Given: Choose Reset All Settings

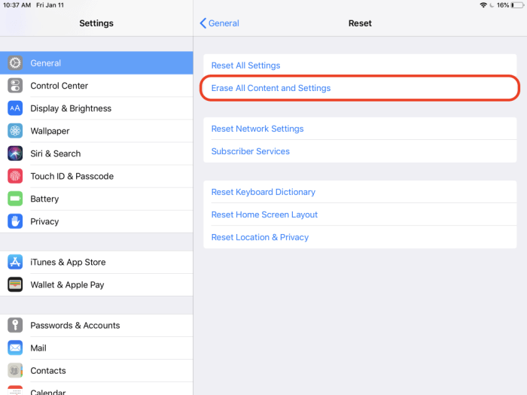Looking at the screenshot, I should (x=245, y=65).
